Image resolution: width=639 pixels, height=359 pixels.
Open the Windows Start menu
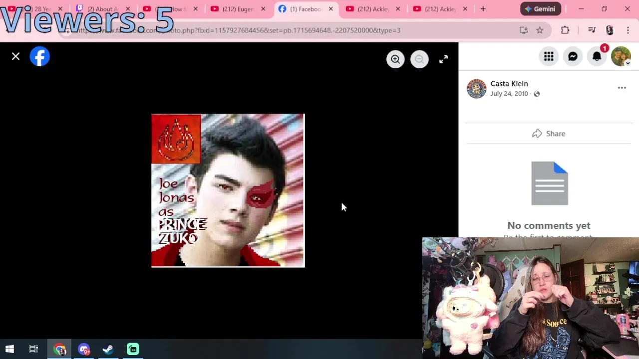click(9, 349)
